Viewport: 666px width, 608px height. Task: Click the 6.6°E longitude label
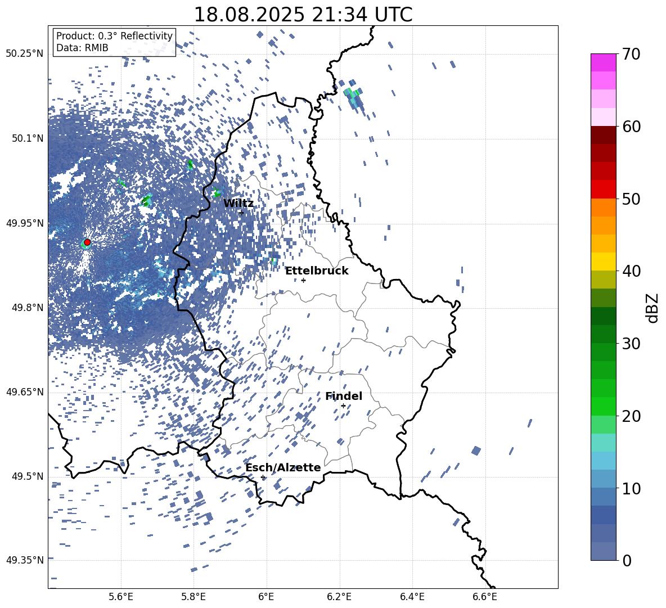[x=485, y=597]
